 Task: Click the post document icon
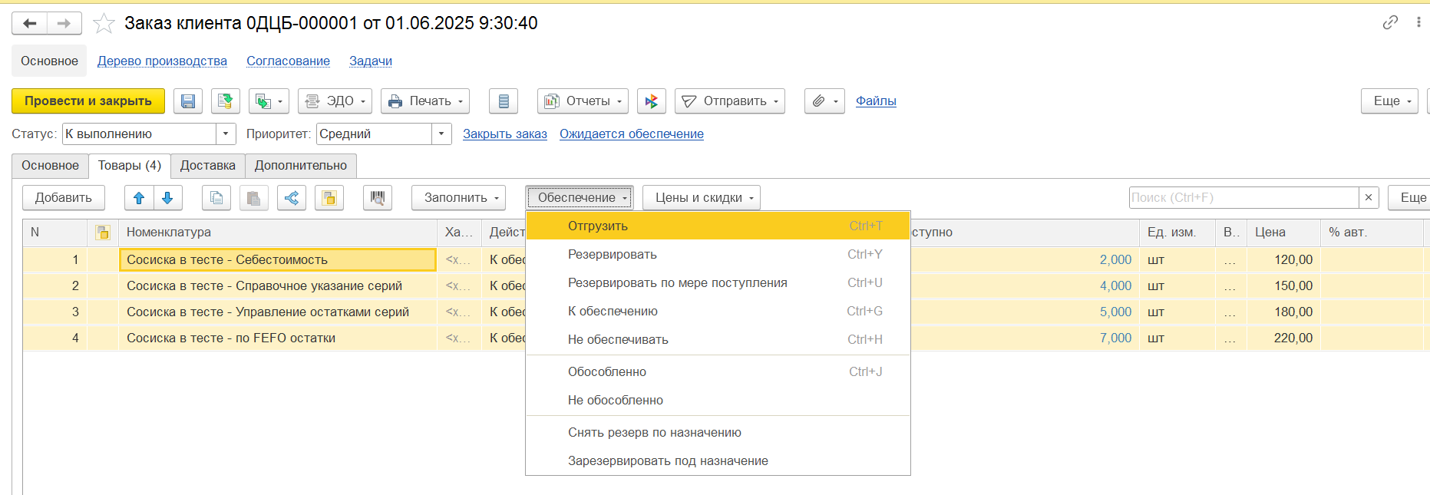[x=225, y=101]
